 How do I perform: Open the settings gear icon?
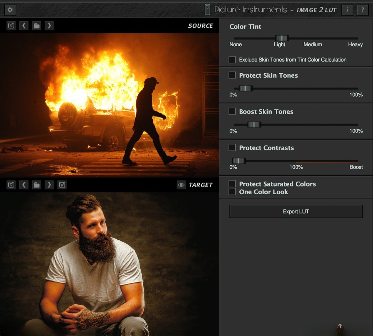[x=10, y=10]
